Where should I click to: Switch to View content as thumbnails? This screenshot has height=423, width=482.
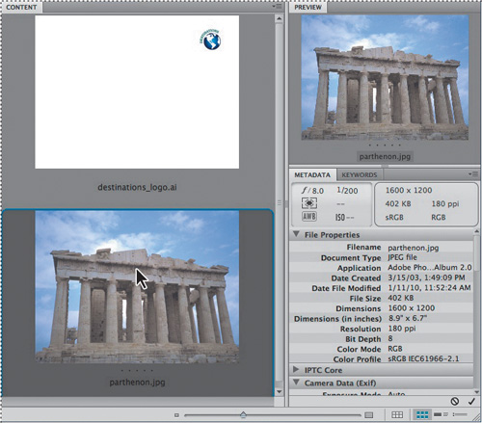422,415
